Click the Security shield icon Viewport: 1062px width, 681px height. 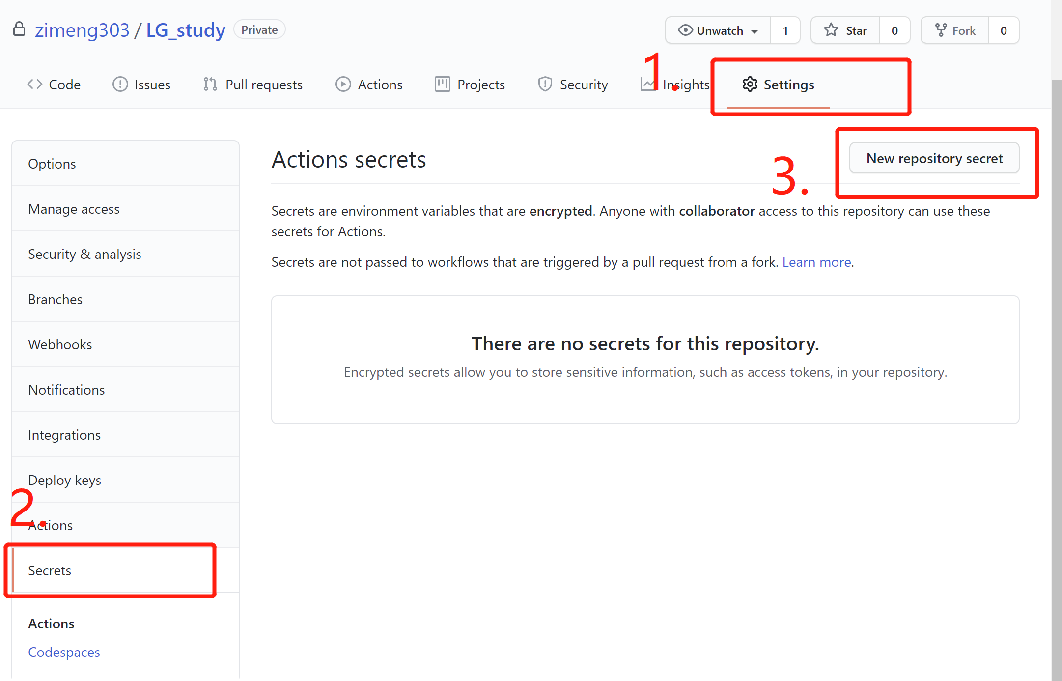545,85
